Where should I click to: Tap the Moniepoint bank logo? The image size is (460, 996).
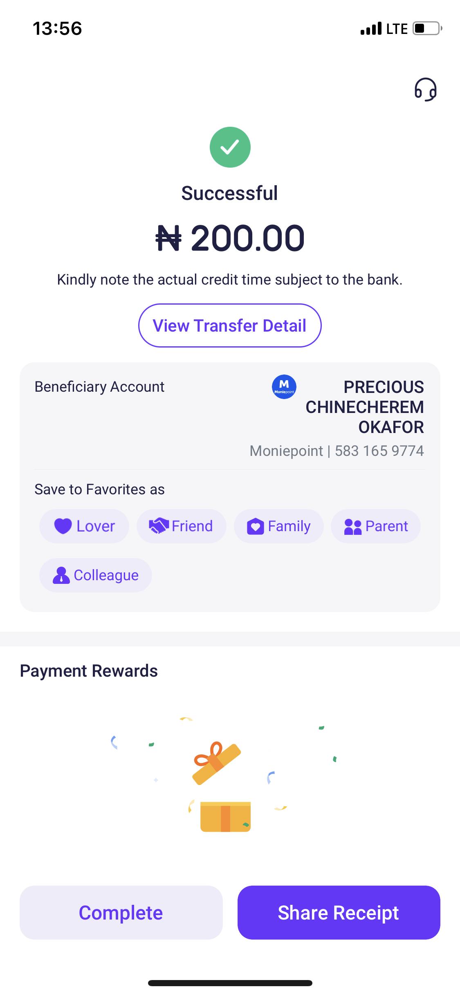pos(284,387)
